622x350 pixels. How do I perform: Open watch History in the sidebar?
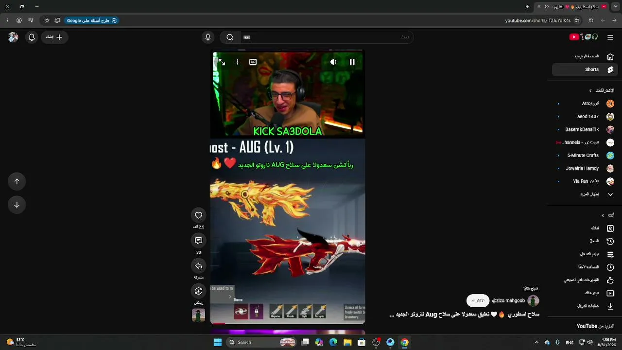(584, 241)
